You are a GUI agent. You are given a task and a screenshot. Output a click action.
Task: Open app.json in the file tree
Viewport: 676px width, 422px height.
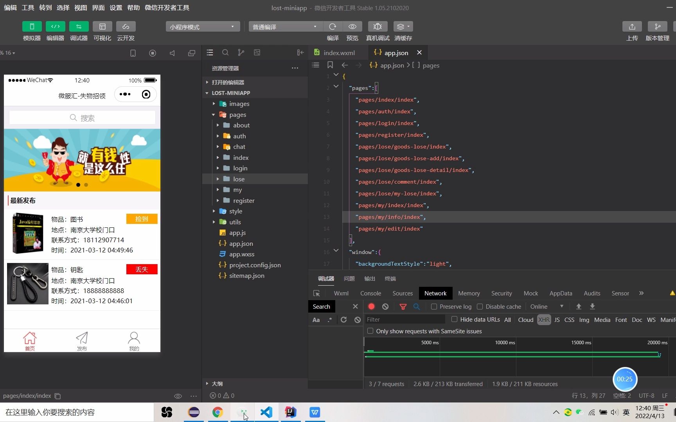pos(241,243)
